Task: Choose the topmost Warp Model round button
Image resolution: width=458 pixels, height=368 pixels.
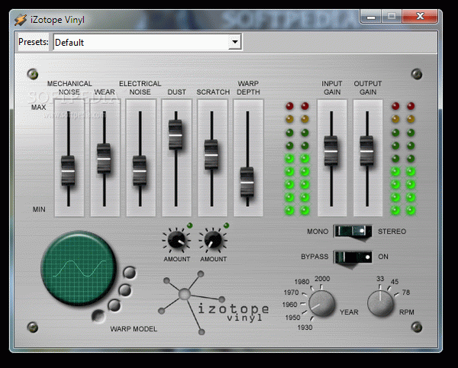Action: click(x=130, y=273)
